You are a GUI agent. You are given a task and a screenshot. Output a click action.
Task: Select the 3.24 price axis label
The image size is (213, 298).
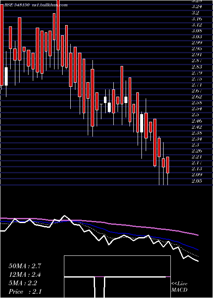click(197, 7)
